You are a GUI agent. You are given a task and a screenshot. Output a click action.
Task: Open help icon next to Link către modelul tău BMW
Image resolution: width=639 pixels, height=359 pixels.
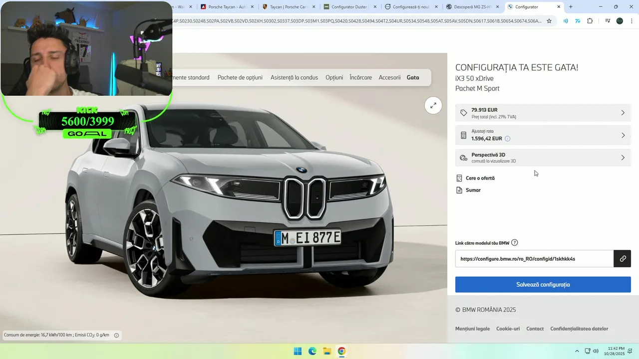pyautogui.click(x=515, y=243)
